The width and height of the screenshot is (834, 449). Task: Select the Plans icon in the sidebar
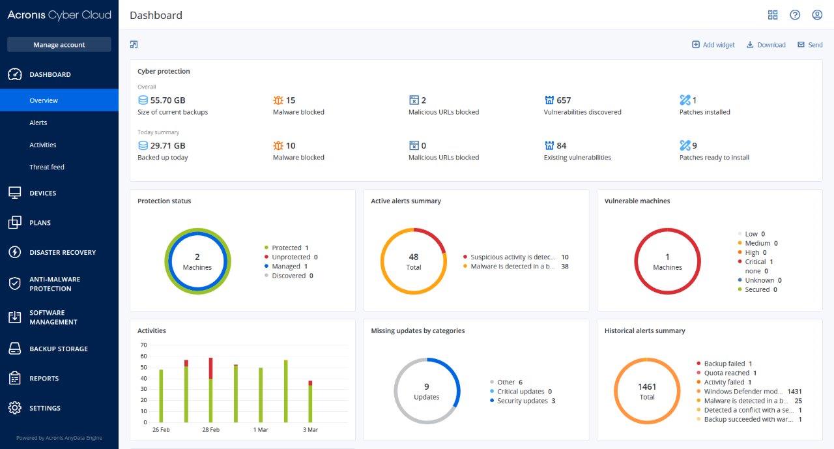tap(14, 222)
